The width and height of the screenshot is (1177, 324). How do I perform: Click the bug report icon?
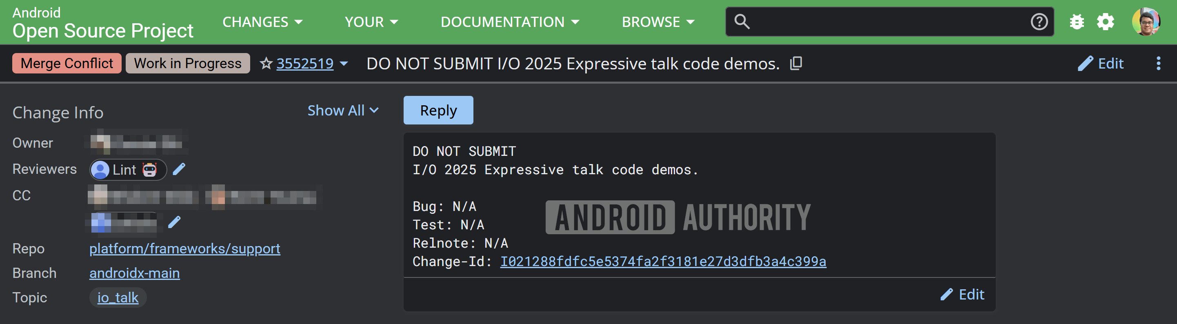pos(1077,22)
